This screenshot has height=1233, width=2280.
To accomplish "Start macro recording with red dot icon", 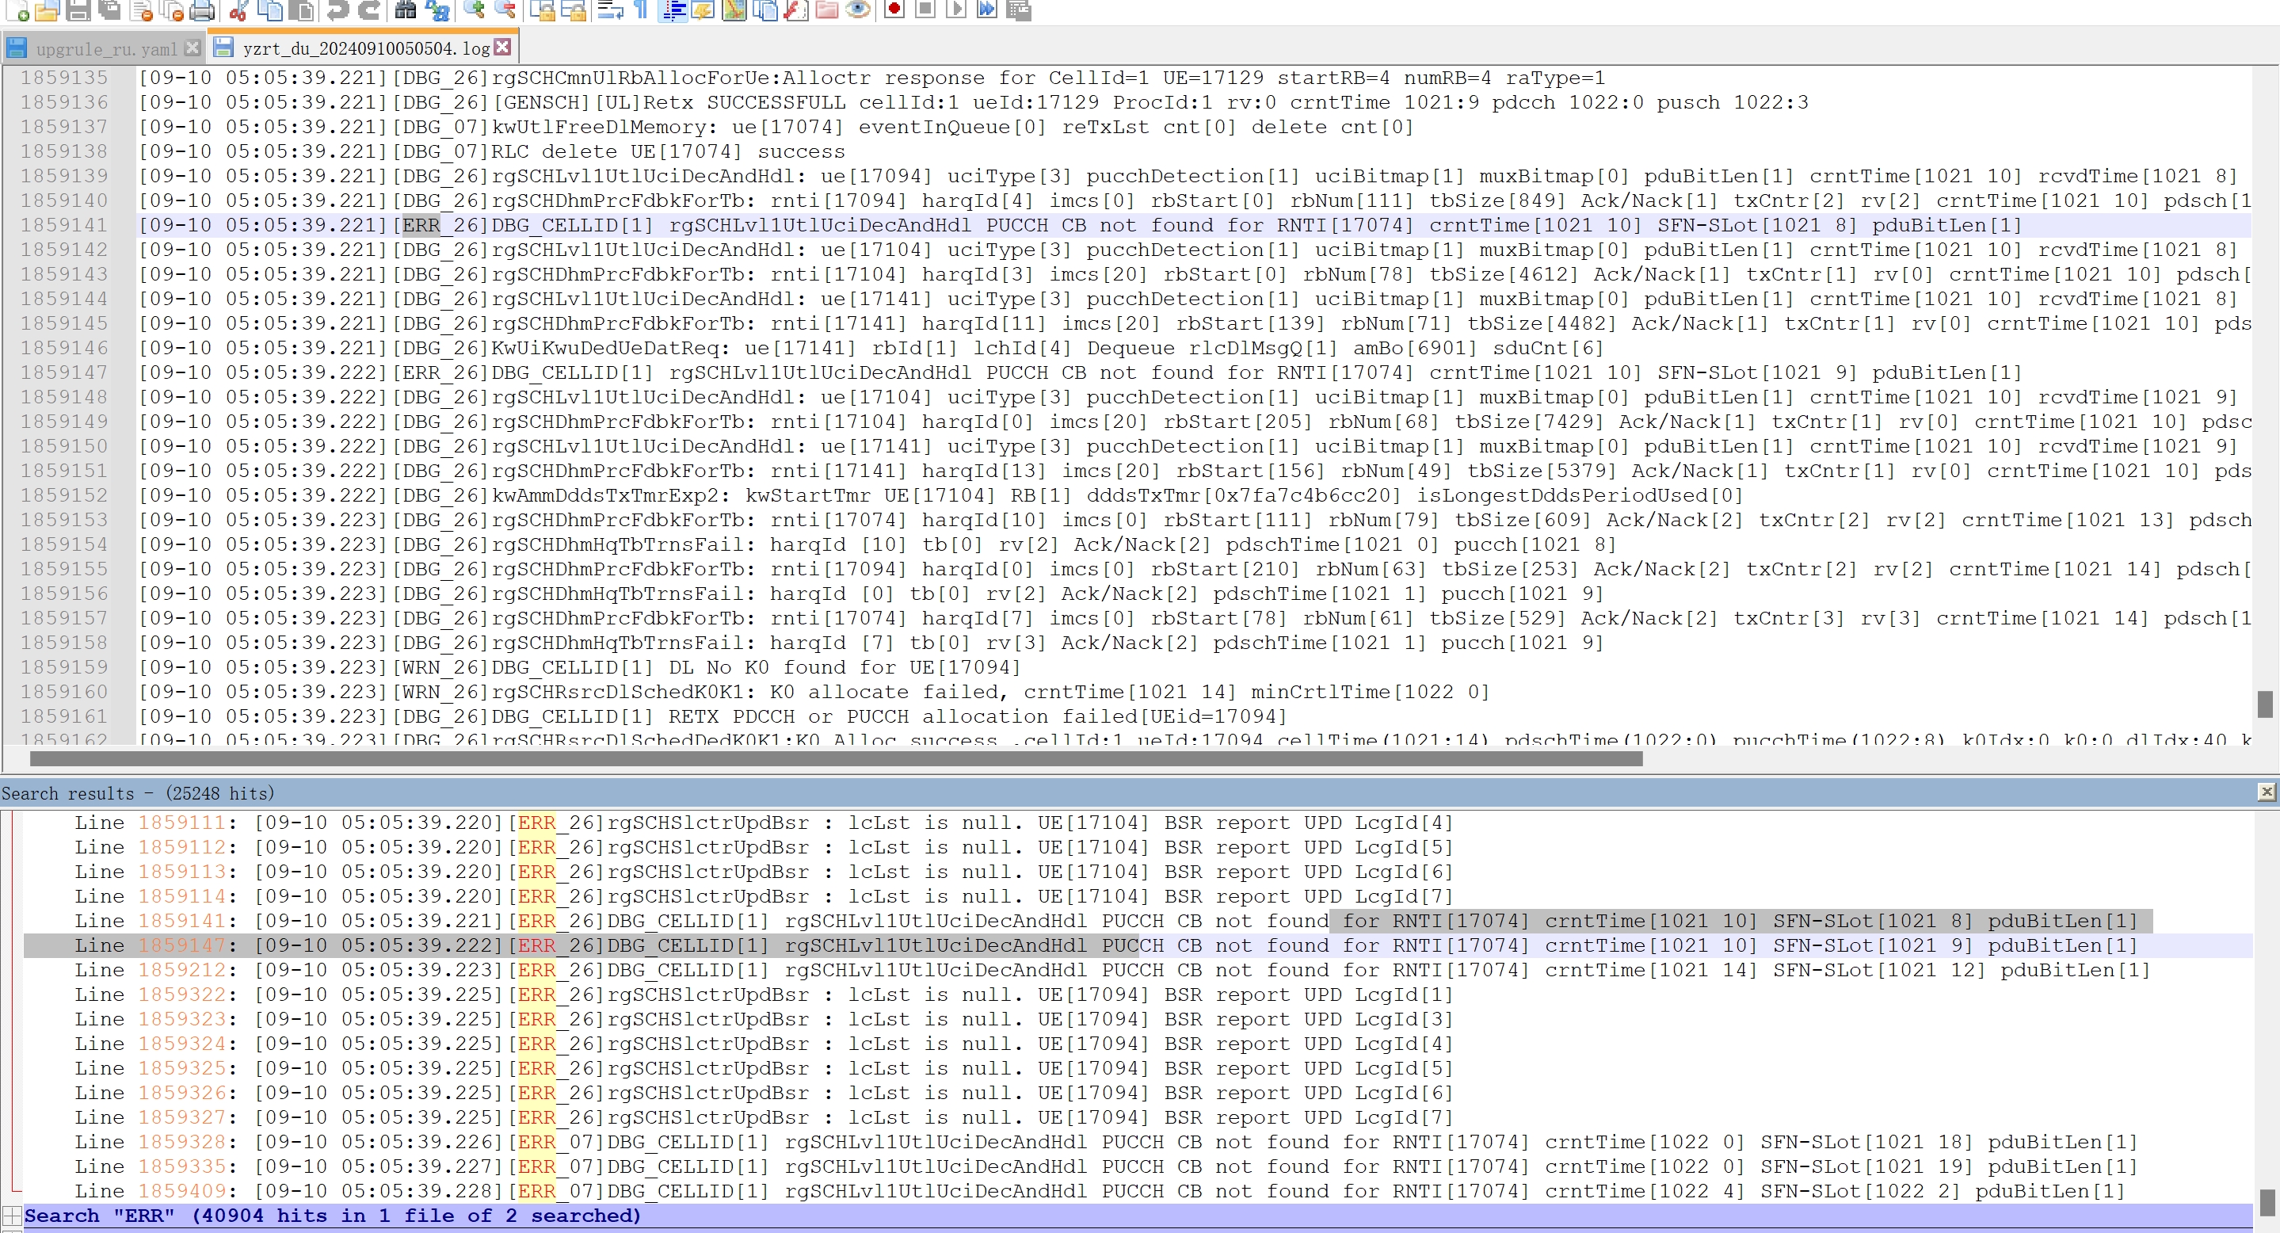I will click(x=894, y=10).
